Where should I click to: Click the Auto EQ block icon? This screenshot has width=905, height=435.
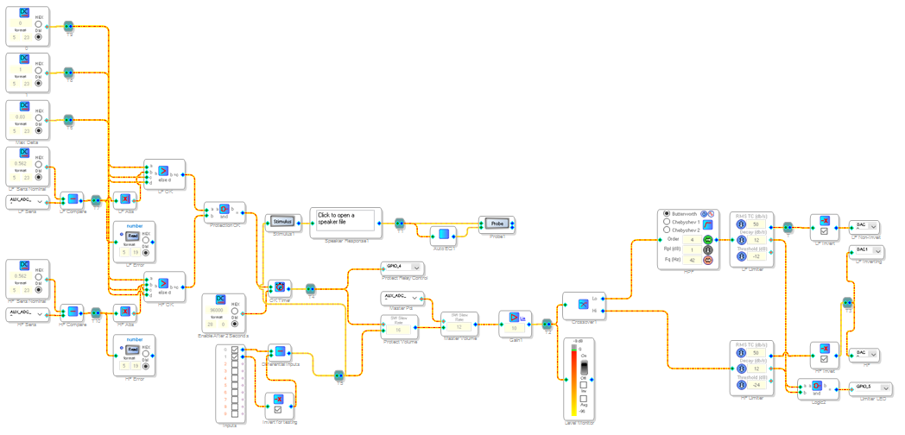[444, 234]
